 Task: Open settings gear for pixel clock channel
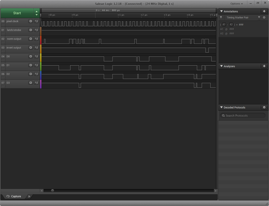click(31, 21)
